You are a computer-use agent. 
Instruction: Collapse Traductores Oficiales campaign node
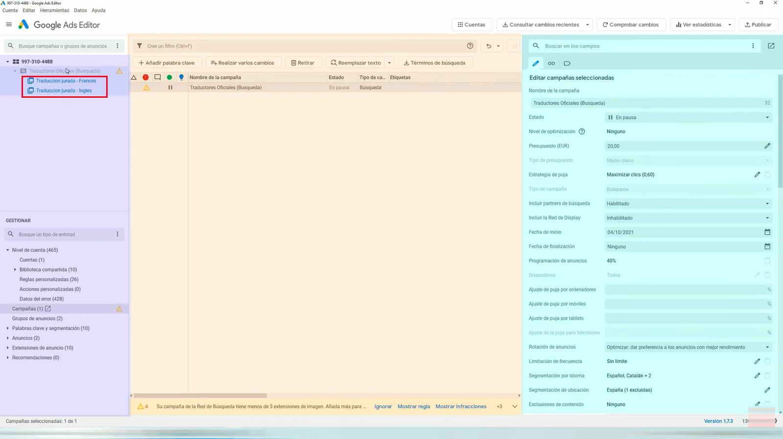tap(15, 71)
